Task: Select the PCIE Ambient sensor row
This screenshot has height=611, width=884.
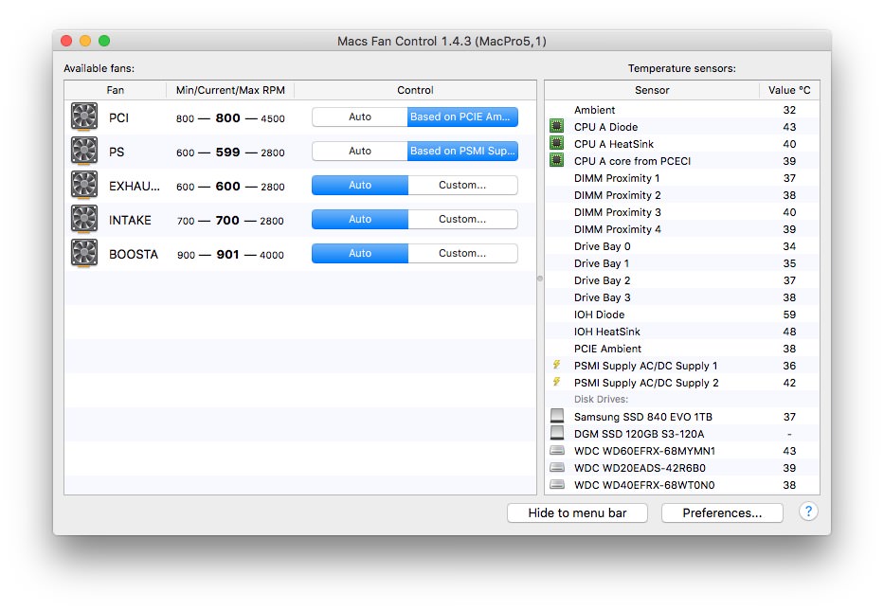Action: click(682, 349)
